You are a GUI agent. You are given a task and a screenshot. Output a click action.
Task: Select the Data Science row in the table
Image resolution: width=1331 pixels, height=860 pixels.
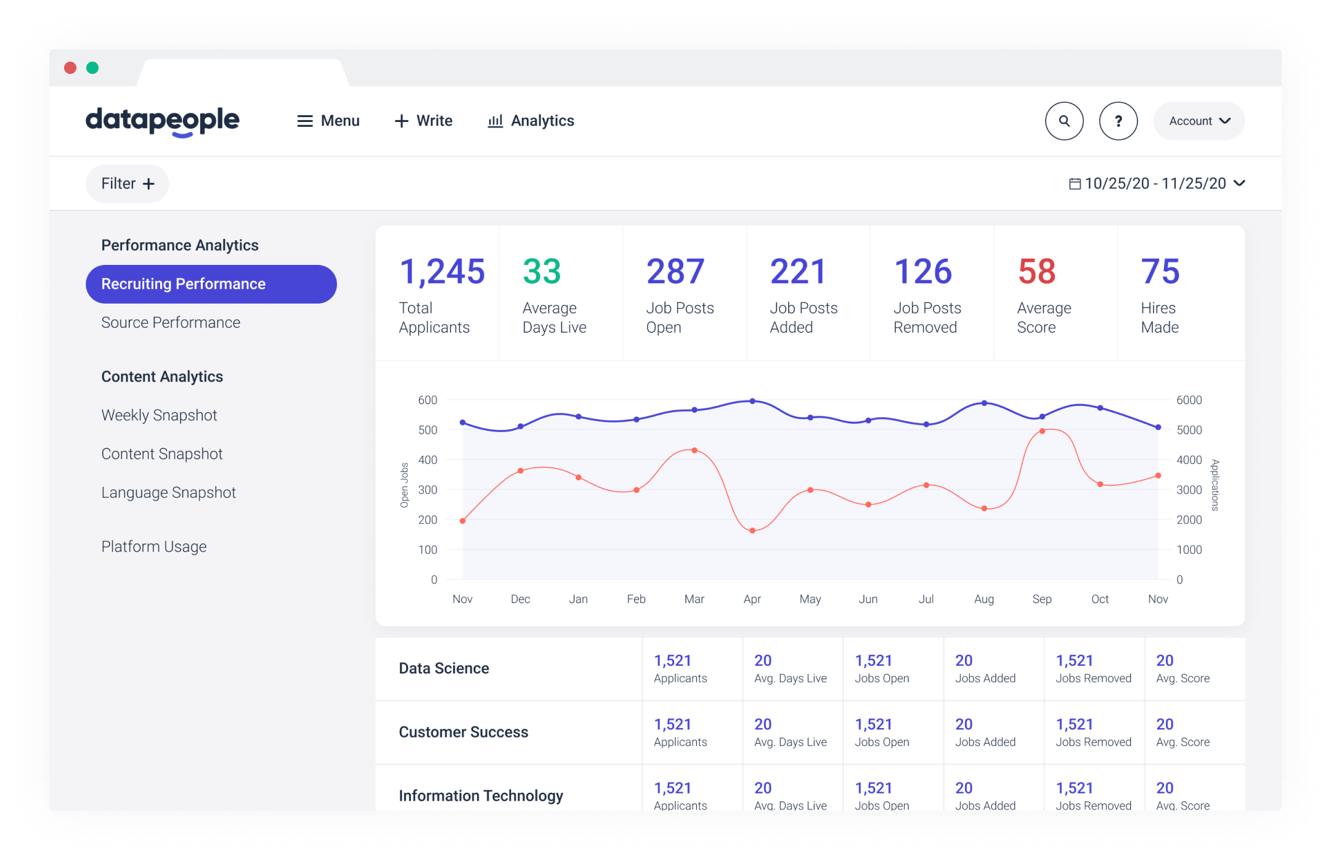click(x=444, y=668)
